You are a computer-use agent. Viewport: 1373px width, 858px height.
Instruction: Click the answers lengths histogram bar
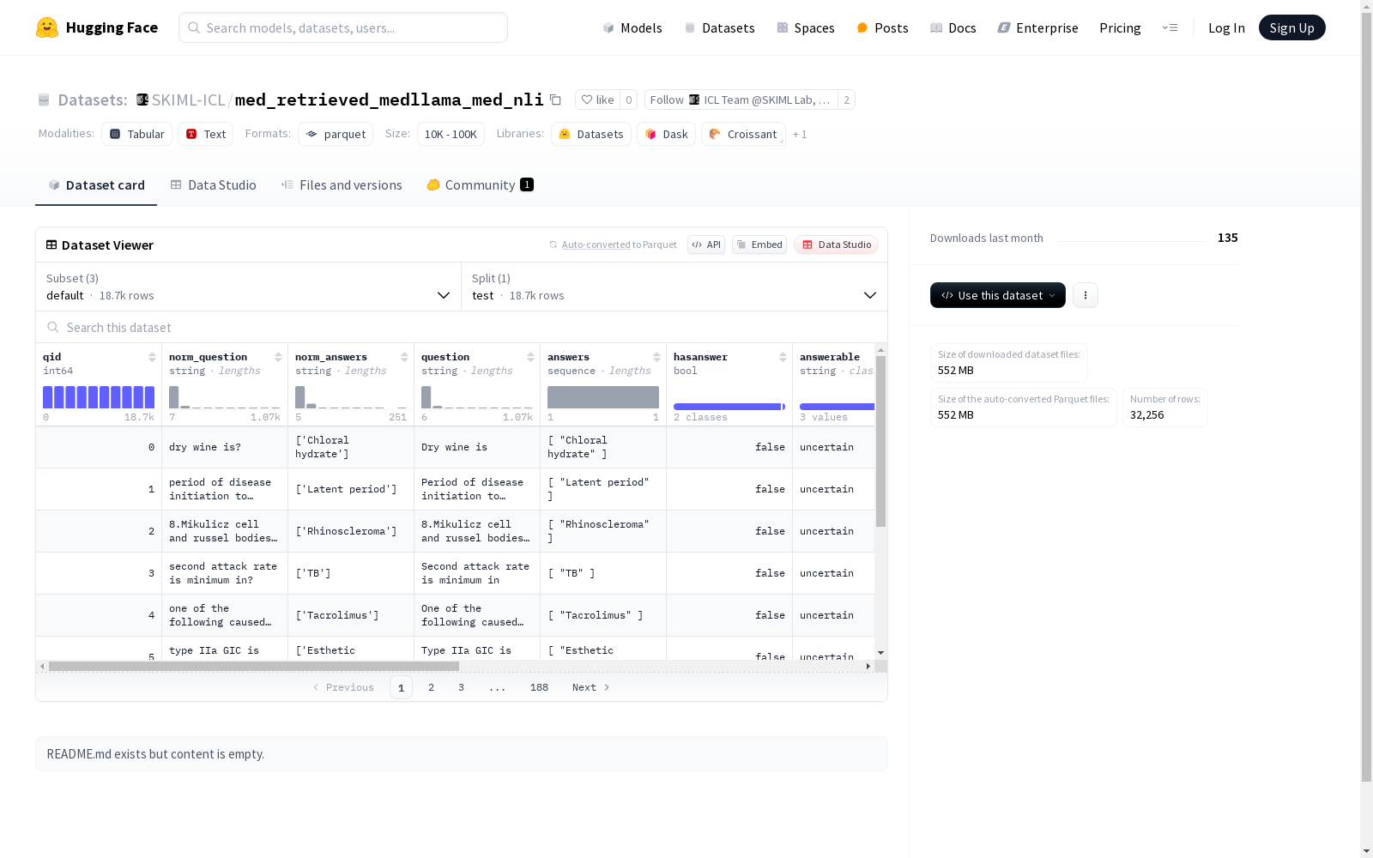tap(603, 397)
